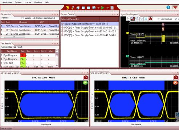
Task: Click the up-down arrows transfer icon
Action: point(73,8)
